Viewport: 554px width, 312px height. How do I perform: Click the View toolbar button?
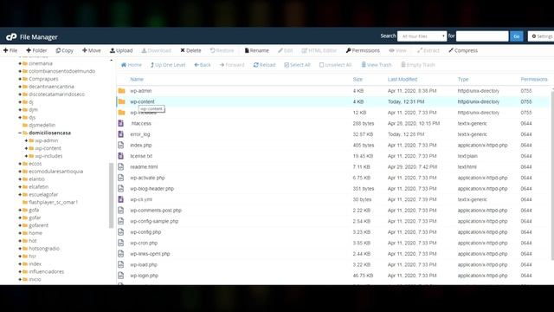coord(398,50)
